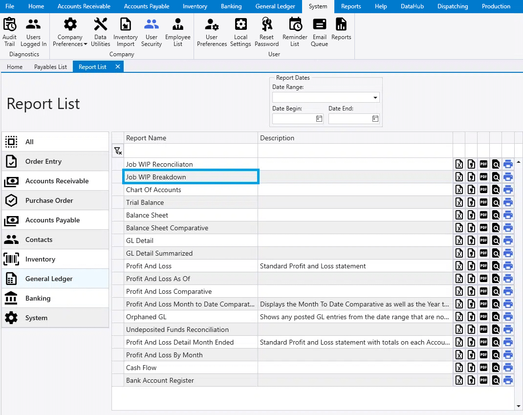This screenshot has height=415, width=523.
Task: Export Profit And Loss By Month to CSV
Action: pyautogui.click(x=471, y=355)
